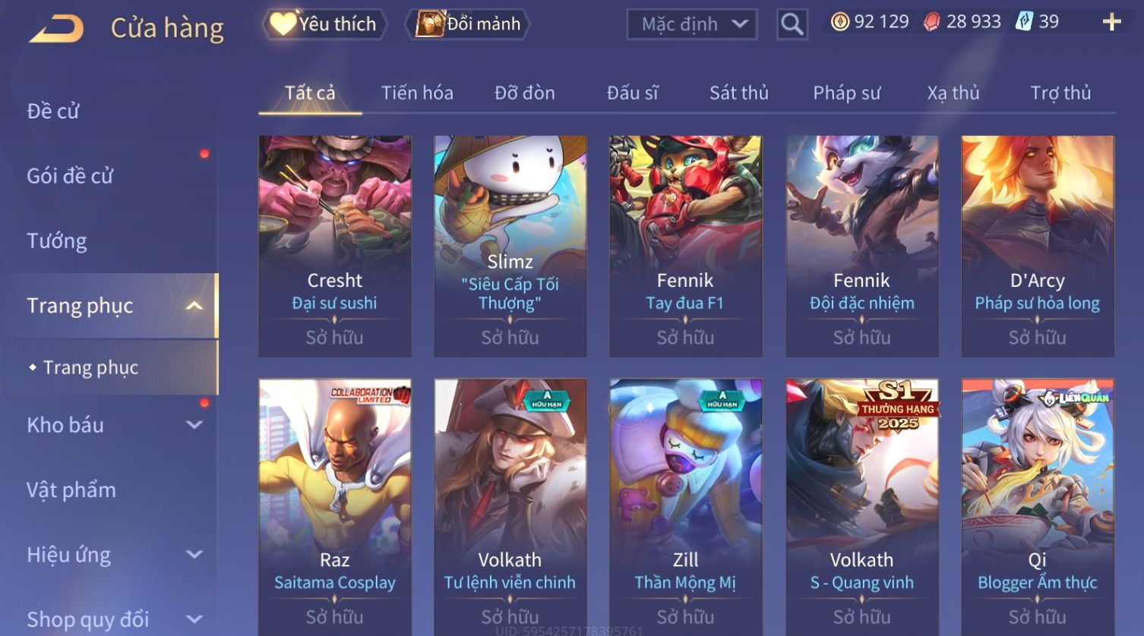
Task: Switch to the Sát thủ tab
Action: (739, 93)
